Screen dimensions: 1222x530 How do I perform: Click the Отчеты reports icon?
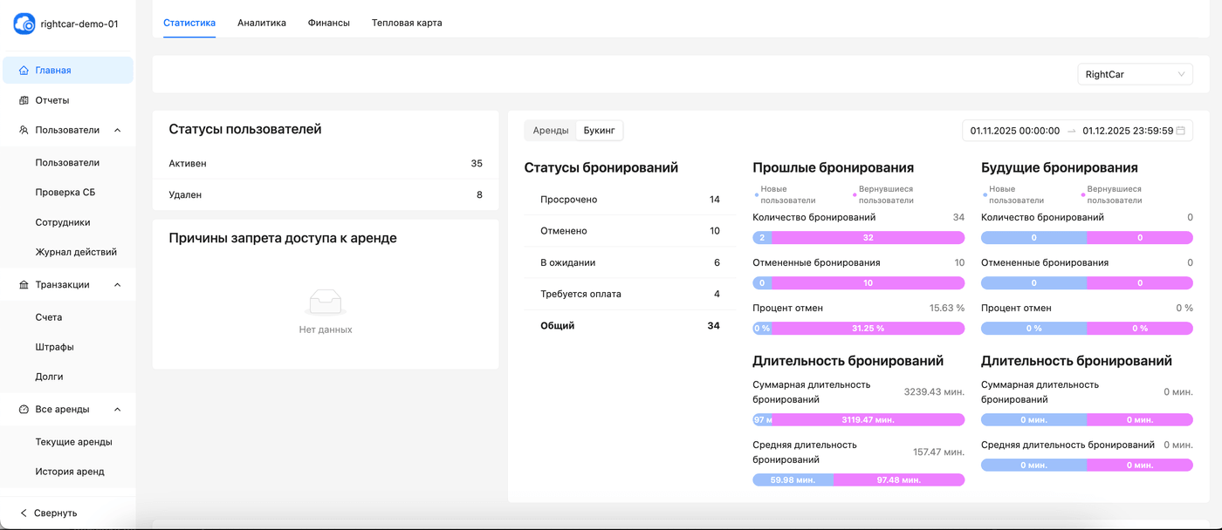[x=24, y=100]
